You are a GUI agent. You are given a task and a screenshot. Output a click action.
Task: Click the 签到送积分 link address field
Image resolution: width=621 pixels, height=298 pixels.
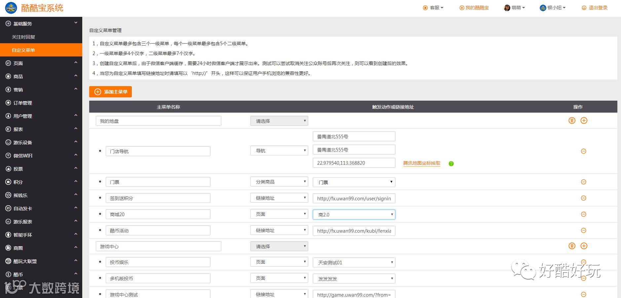[354, 198]
